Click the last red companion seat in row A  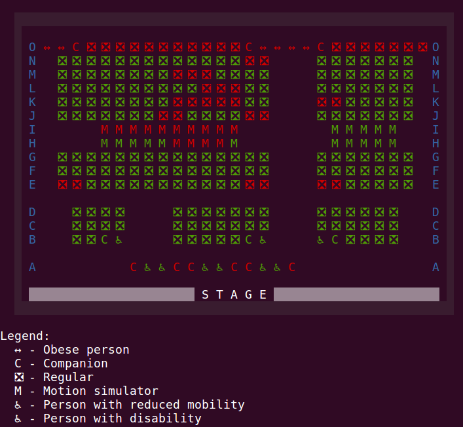click(292, 267)
